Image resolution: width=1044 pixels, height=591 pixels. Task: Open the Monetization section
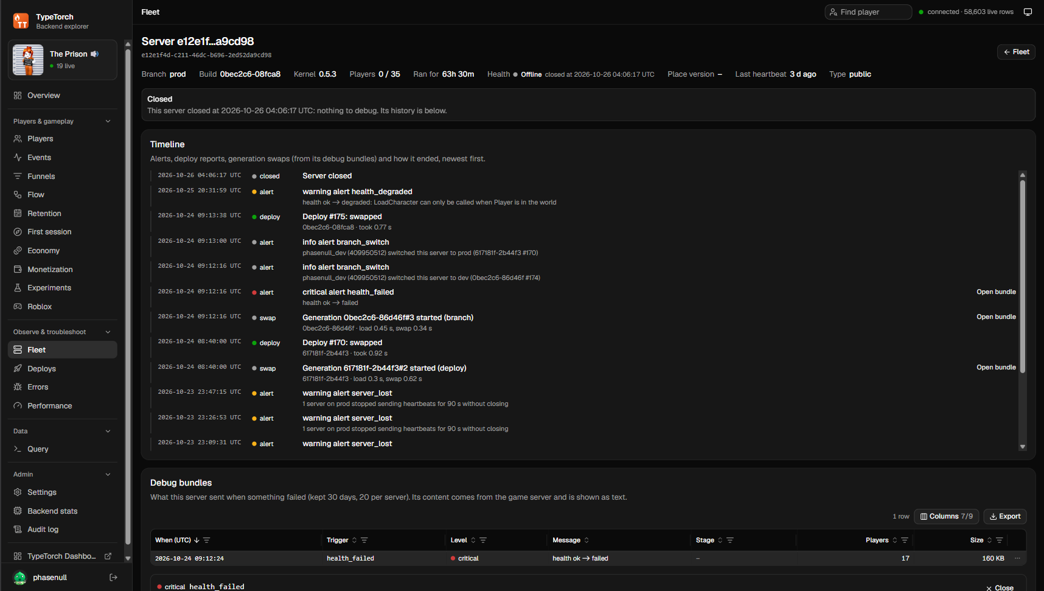63,270
